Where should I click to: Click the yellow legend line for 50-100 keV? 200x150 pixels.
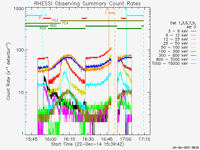tap(193, 47)
